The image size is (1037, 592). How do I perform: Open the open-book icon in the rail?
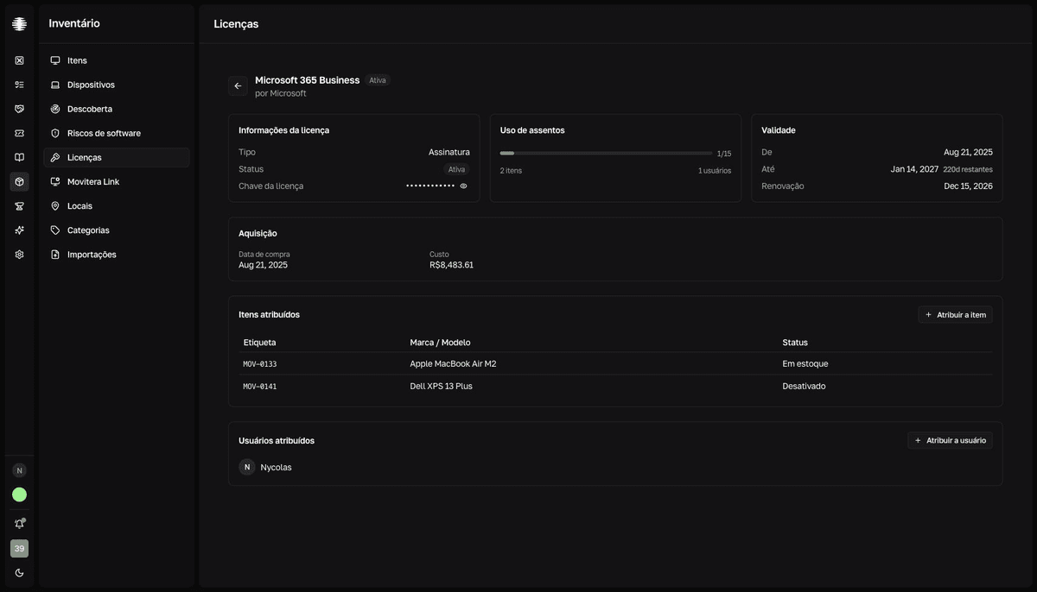point(19,157)
